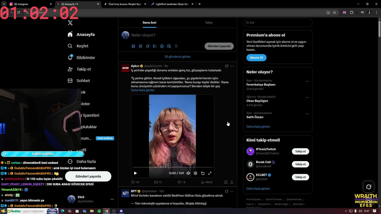Viewport: 381px width, 214px height.
Task: Open the more options on Aykırı's post
Action: (x=232, y=66)
